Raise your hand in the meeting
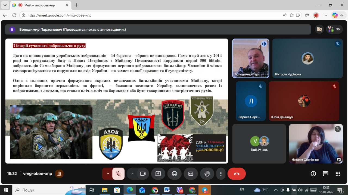Viewport: 348px width, 195px height. click(207, 174)
